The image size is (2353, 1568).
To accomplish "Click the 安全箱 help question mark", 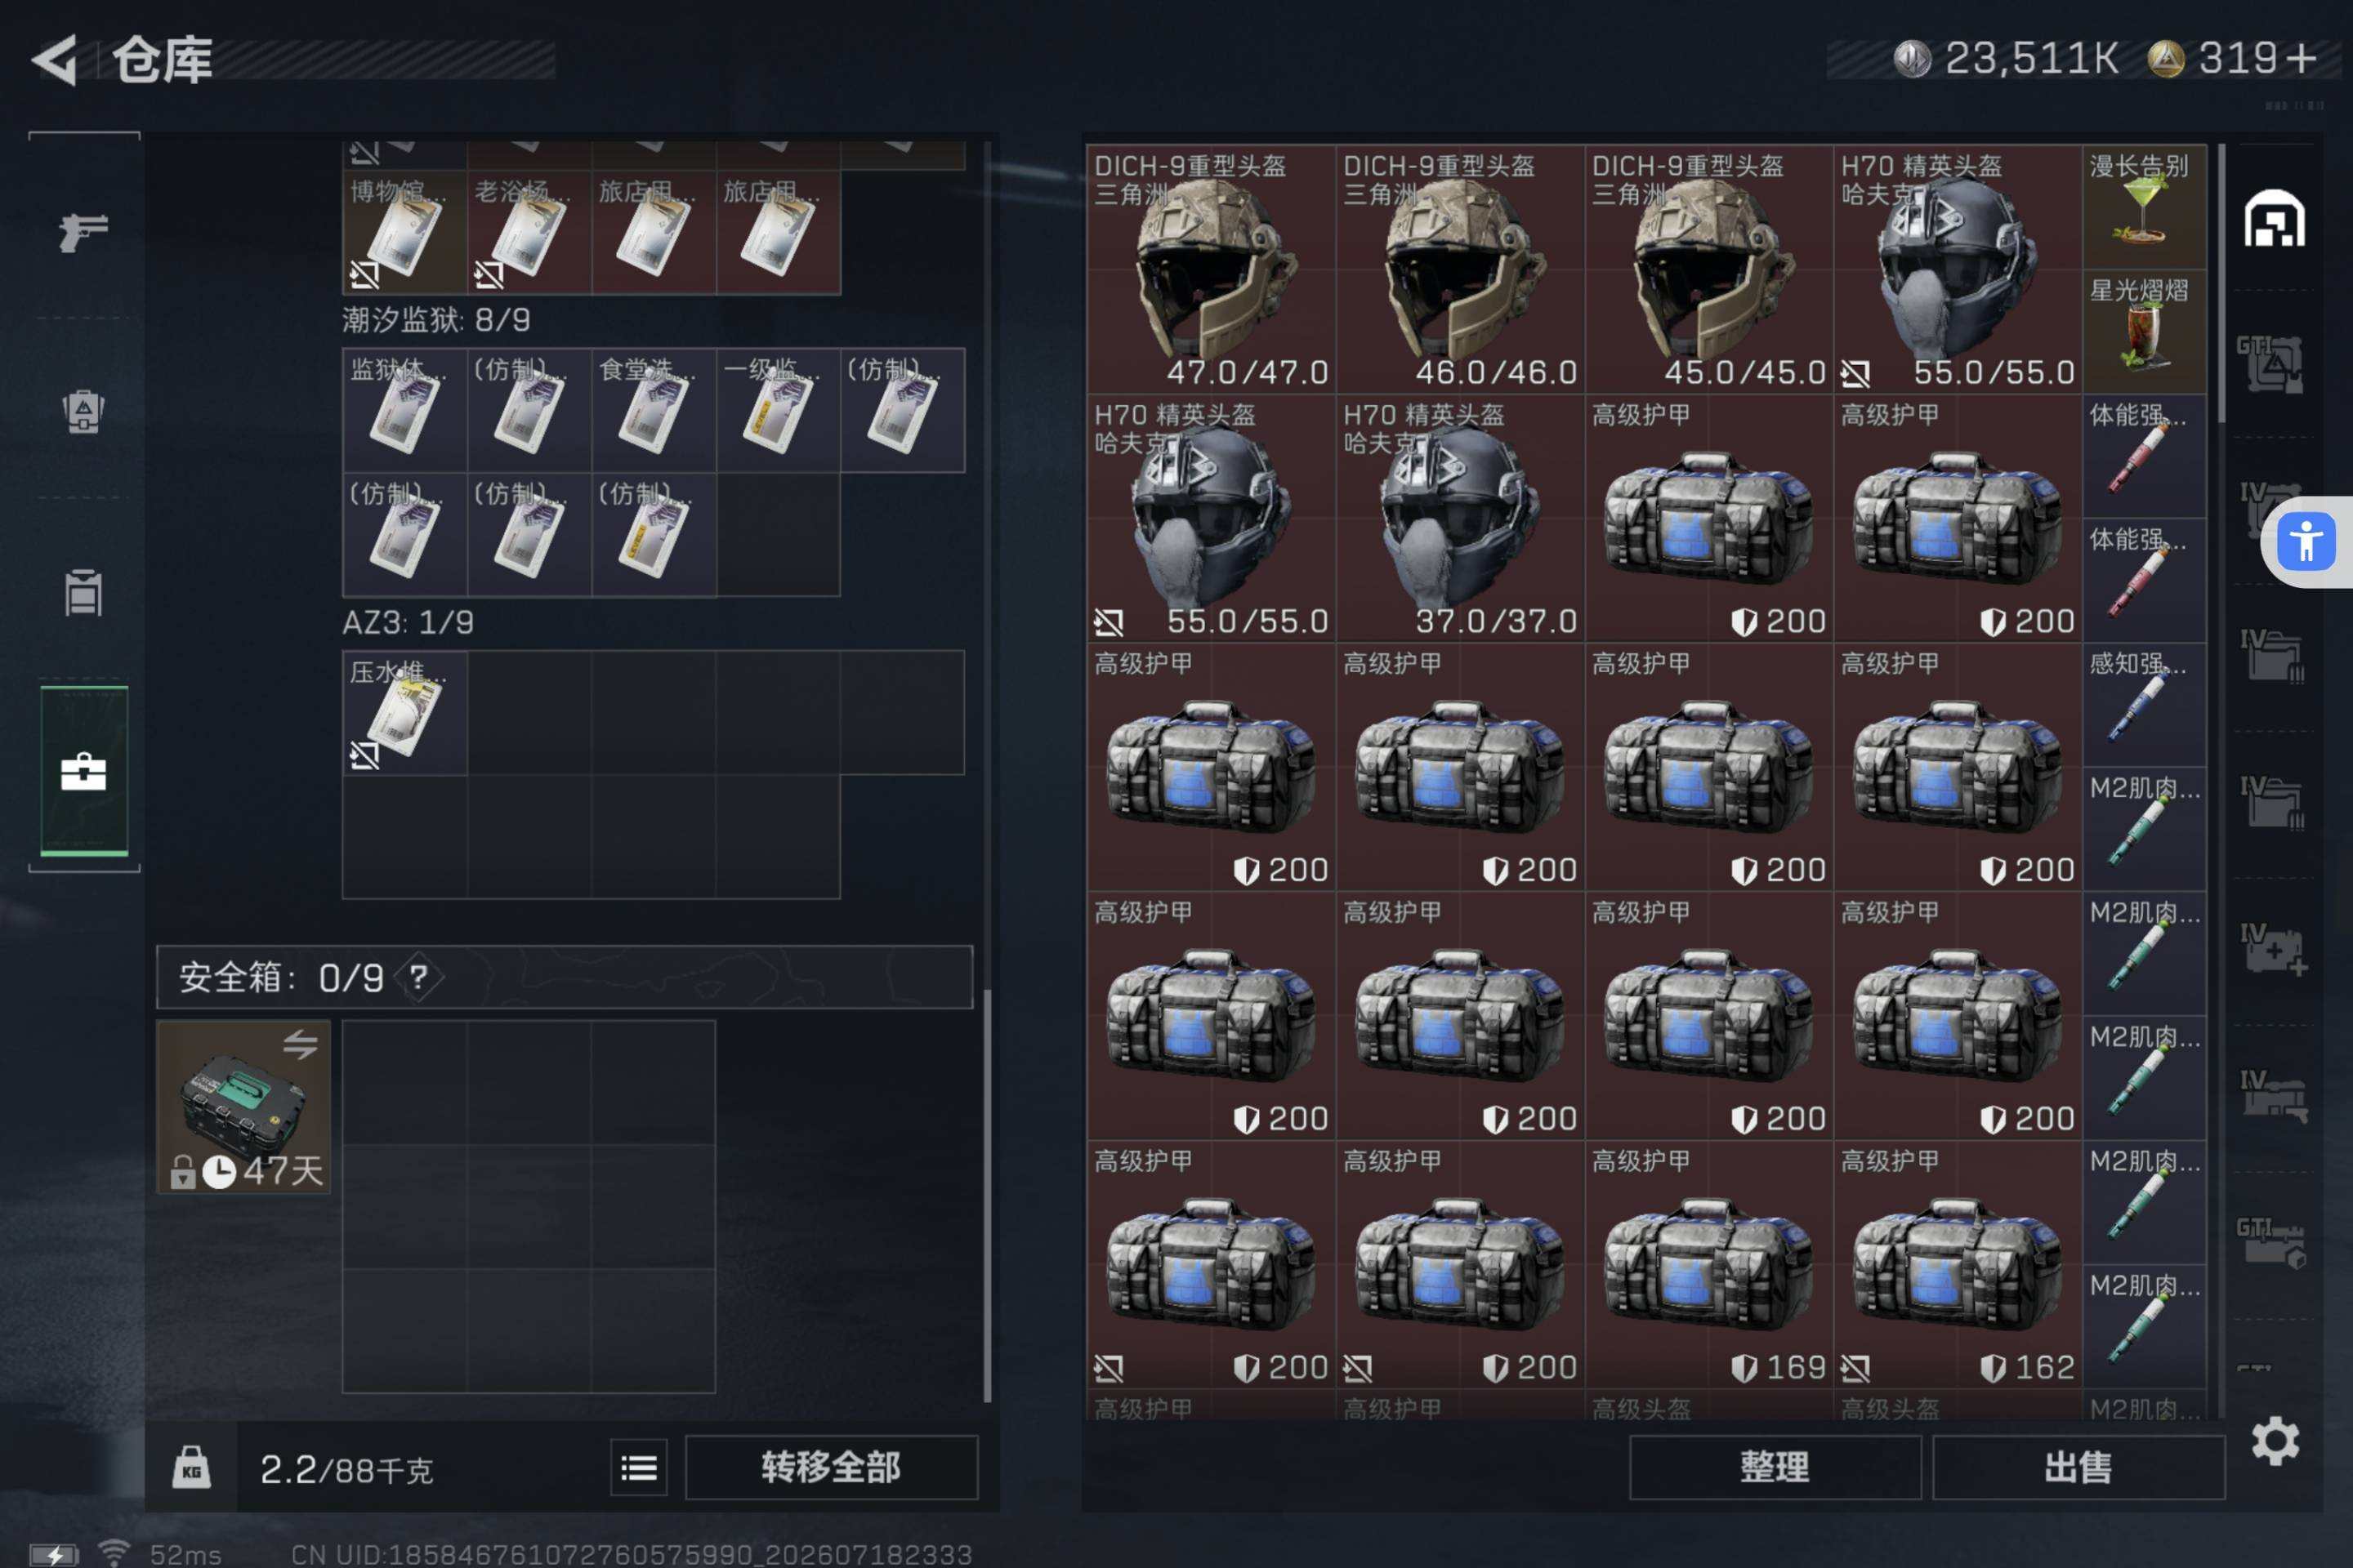I will coord(418,977).
